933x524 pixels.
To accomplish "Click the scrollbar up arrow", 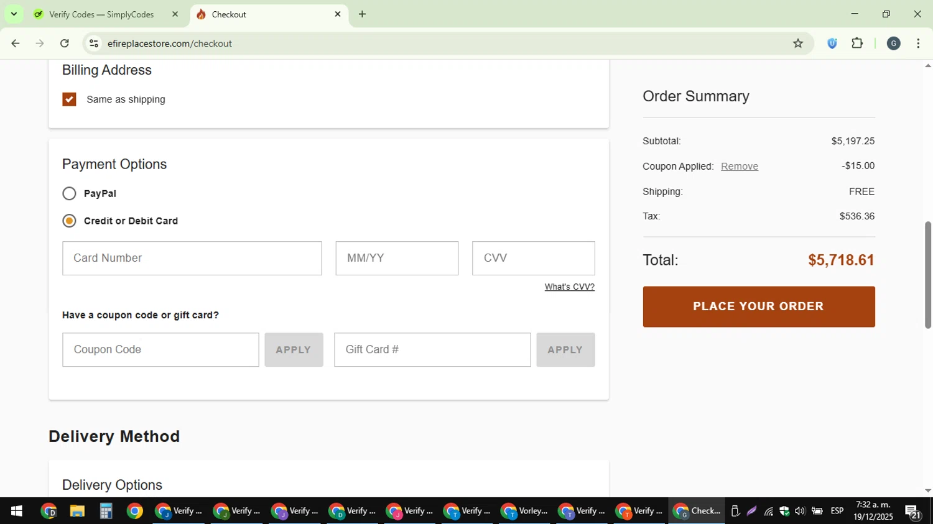I will (928, 65).
